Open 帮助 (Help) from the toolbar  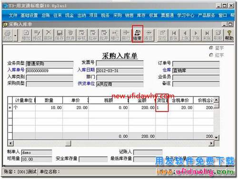pyautogui.click(x=229, y=35)
